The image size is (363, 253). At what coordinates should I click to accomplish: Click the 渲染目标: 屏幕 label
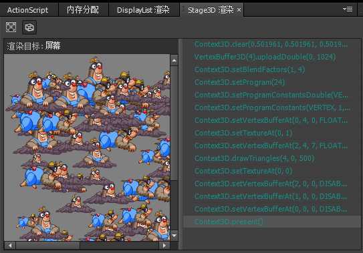point(34,46)
